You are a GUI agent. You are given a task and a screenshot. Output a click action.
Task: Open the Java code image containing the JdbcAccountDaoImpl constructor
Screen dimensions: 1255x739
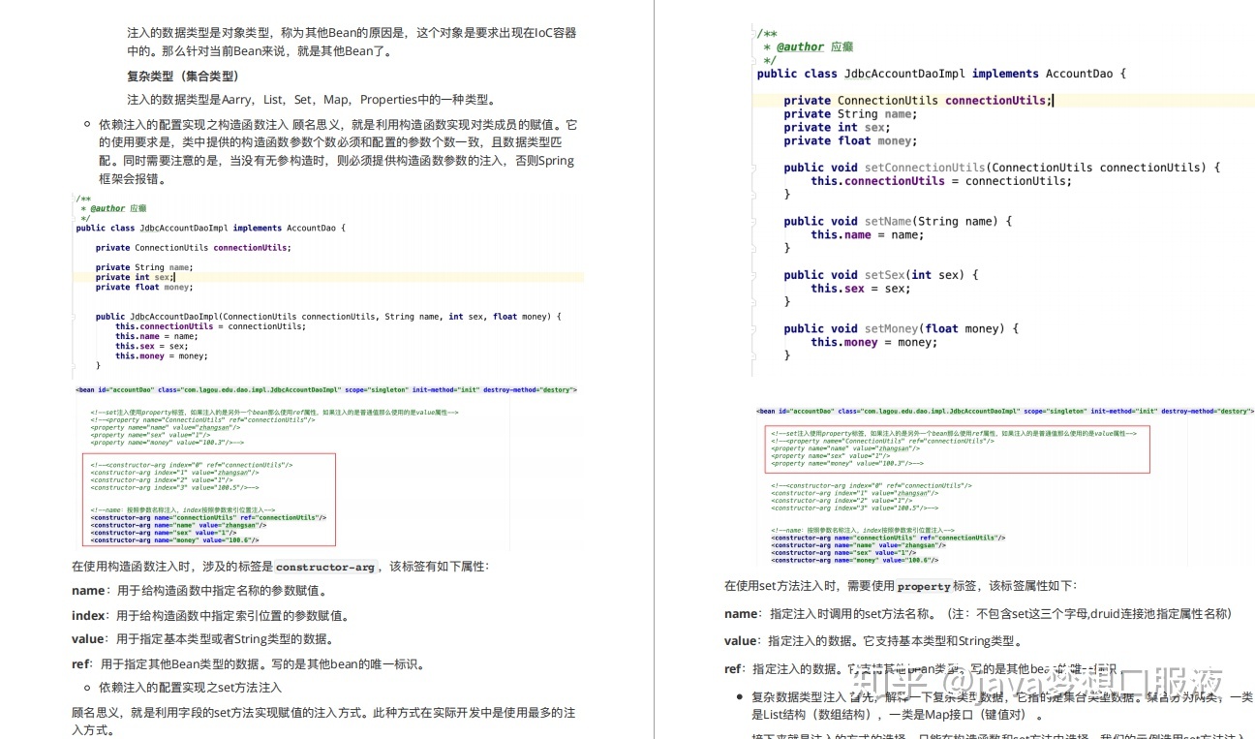coord(329,284)
